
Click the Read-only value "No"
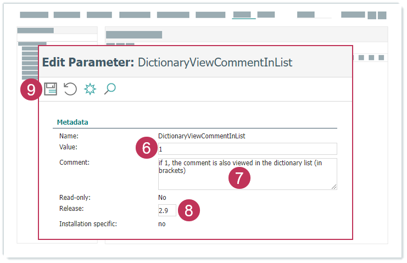point(162,197)
